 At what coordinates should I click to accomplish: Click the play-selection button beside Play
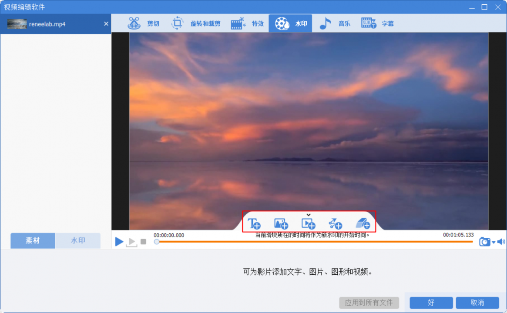pyautogui.click(x=131, y=242)
